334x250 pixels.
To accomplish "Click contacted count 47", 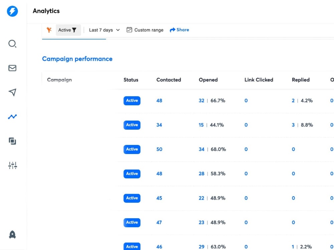I will 159,222.
